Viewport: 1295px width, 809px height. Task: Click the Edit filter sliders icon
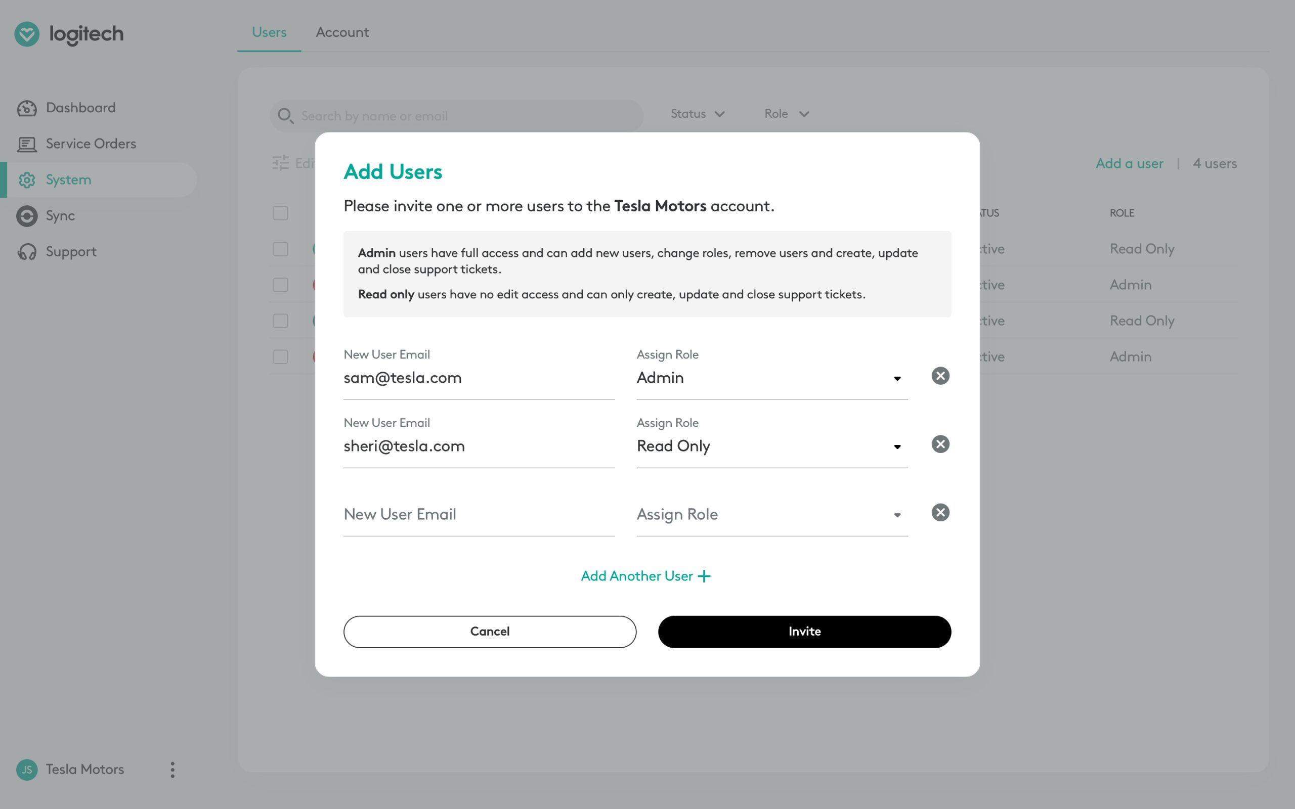pyautogui.click(x=280, y=163)
